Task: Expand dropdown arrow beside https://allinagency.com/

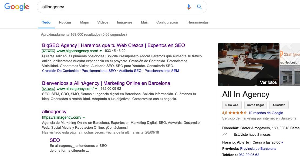Action: tap(84, 118)
